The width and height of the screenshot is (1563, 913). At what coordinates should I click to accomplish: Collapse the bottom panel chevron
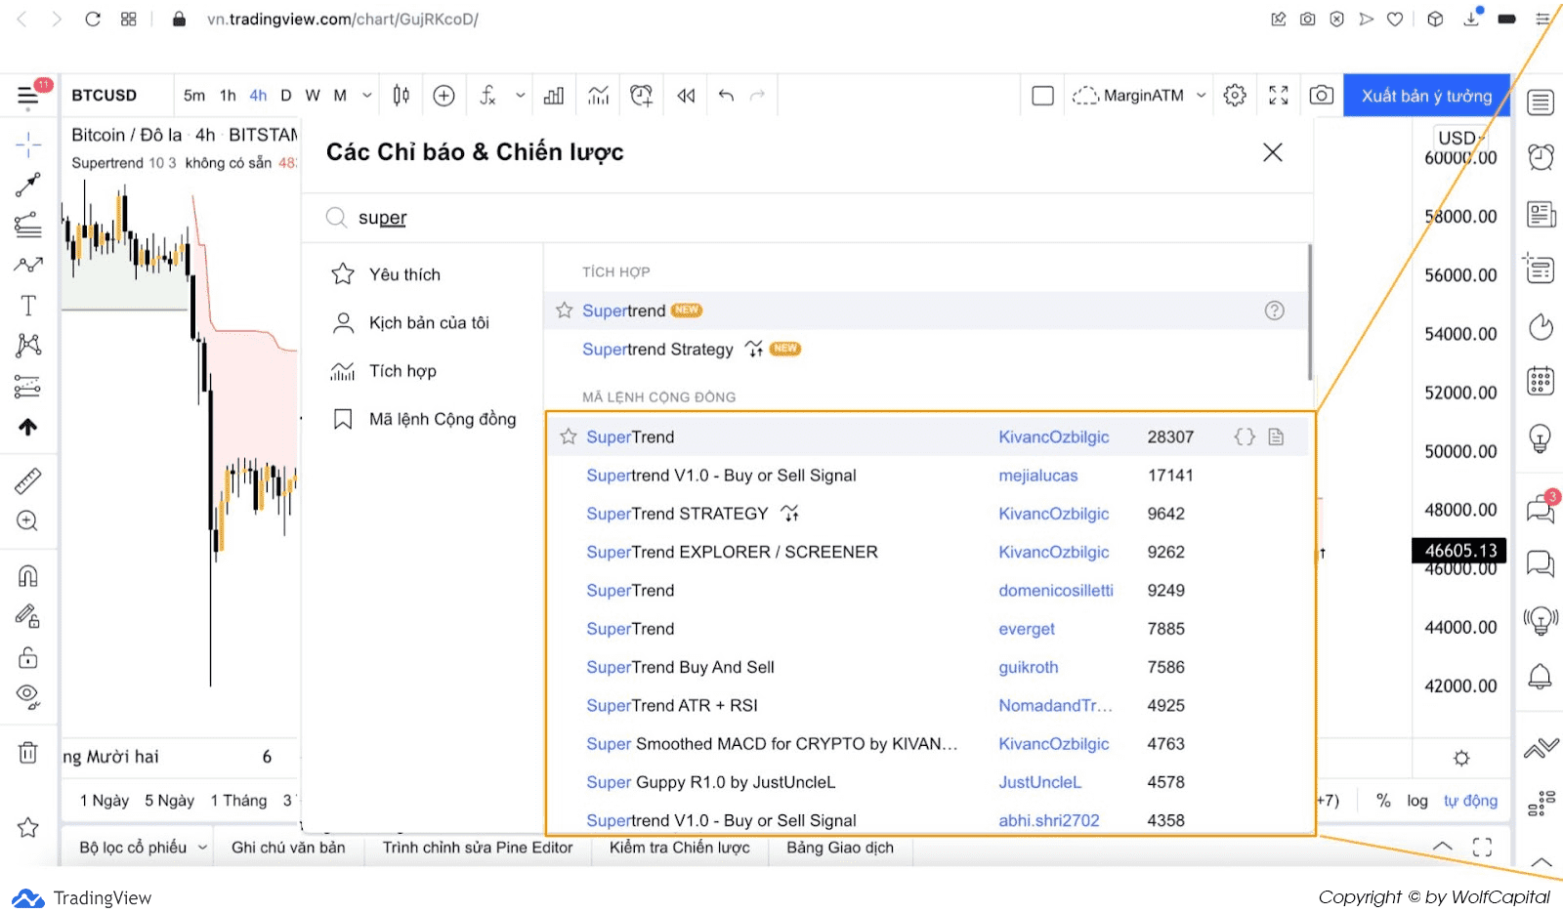click(x=1442, y=847)
